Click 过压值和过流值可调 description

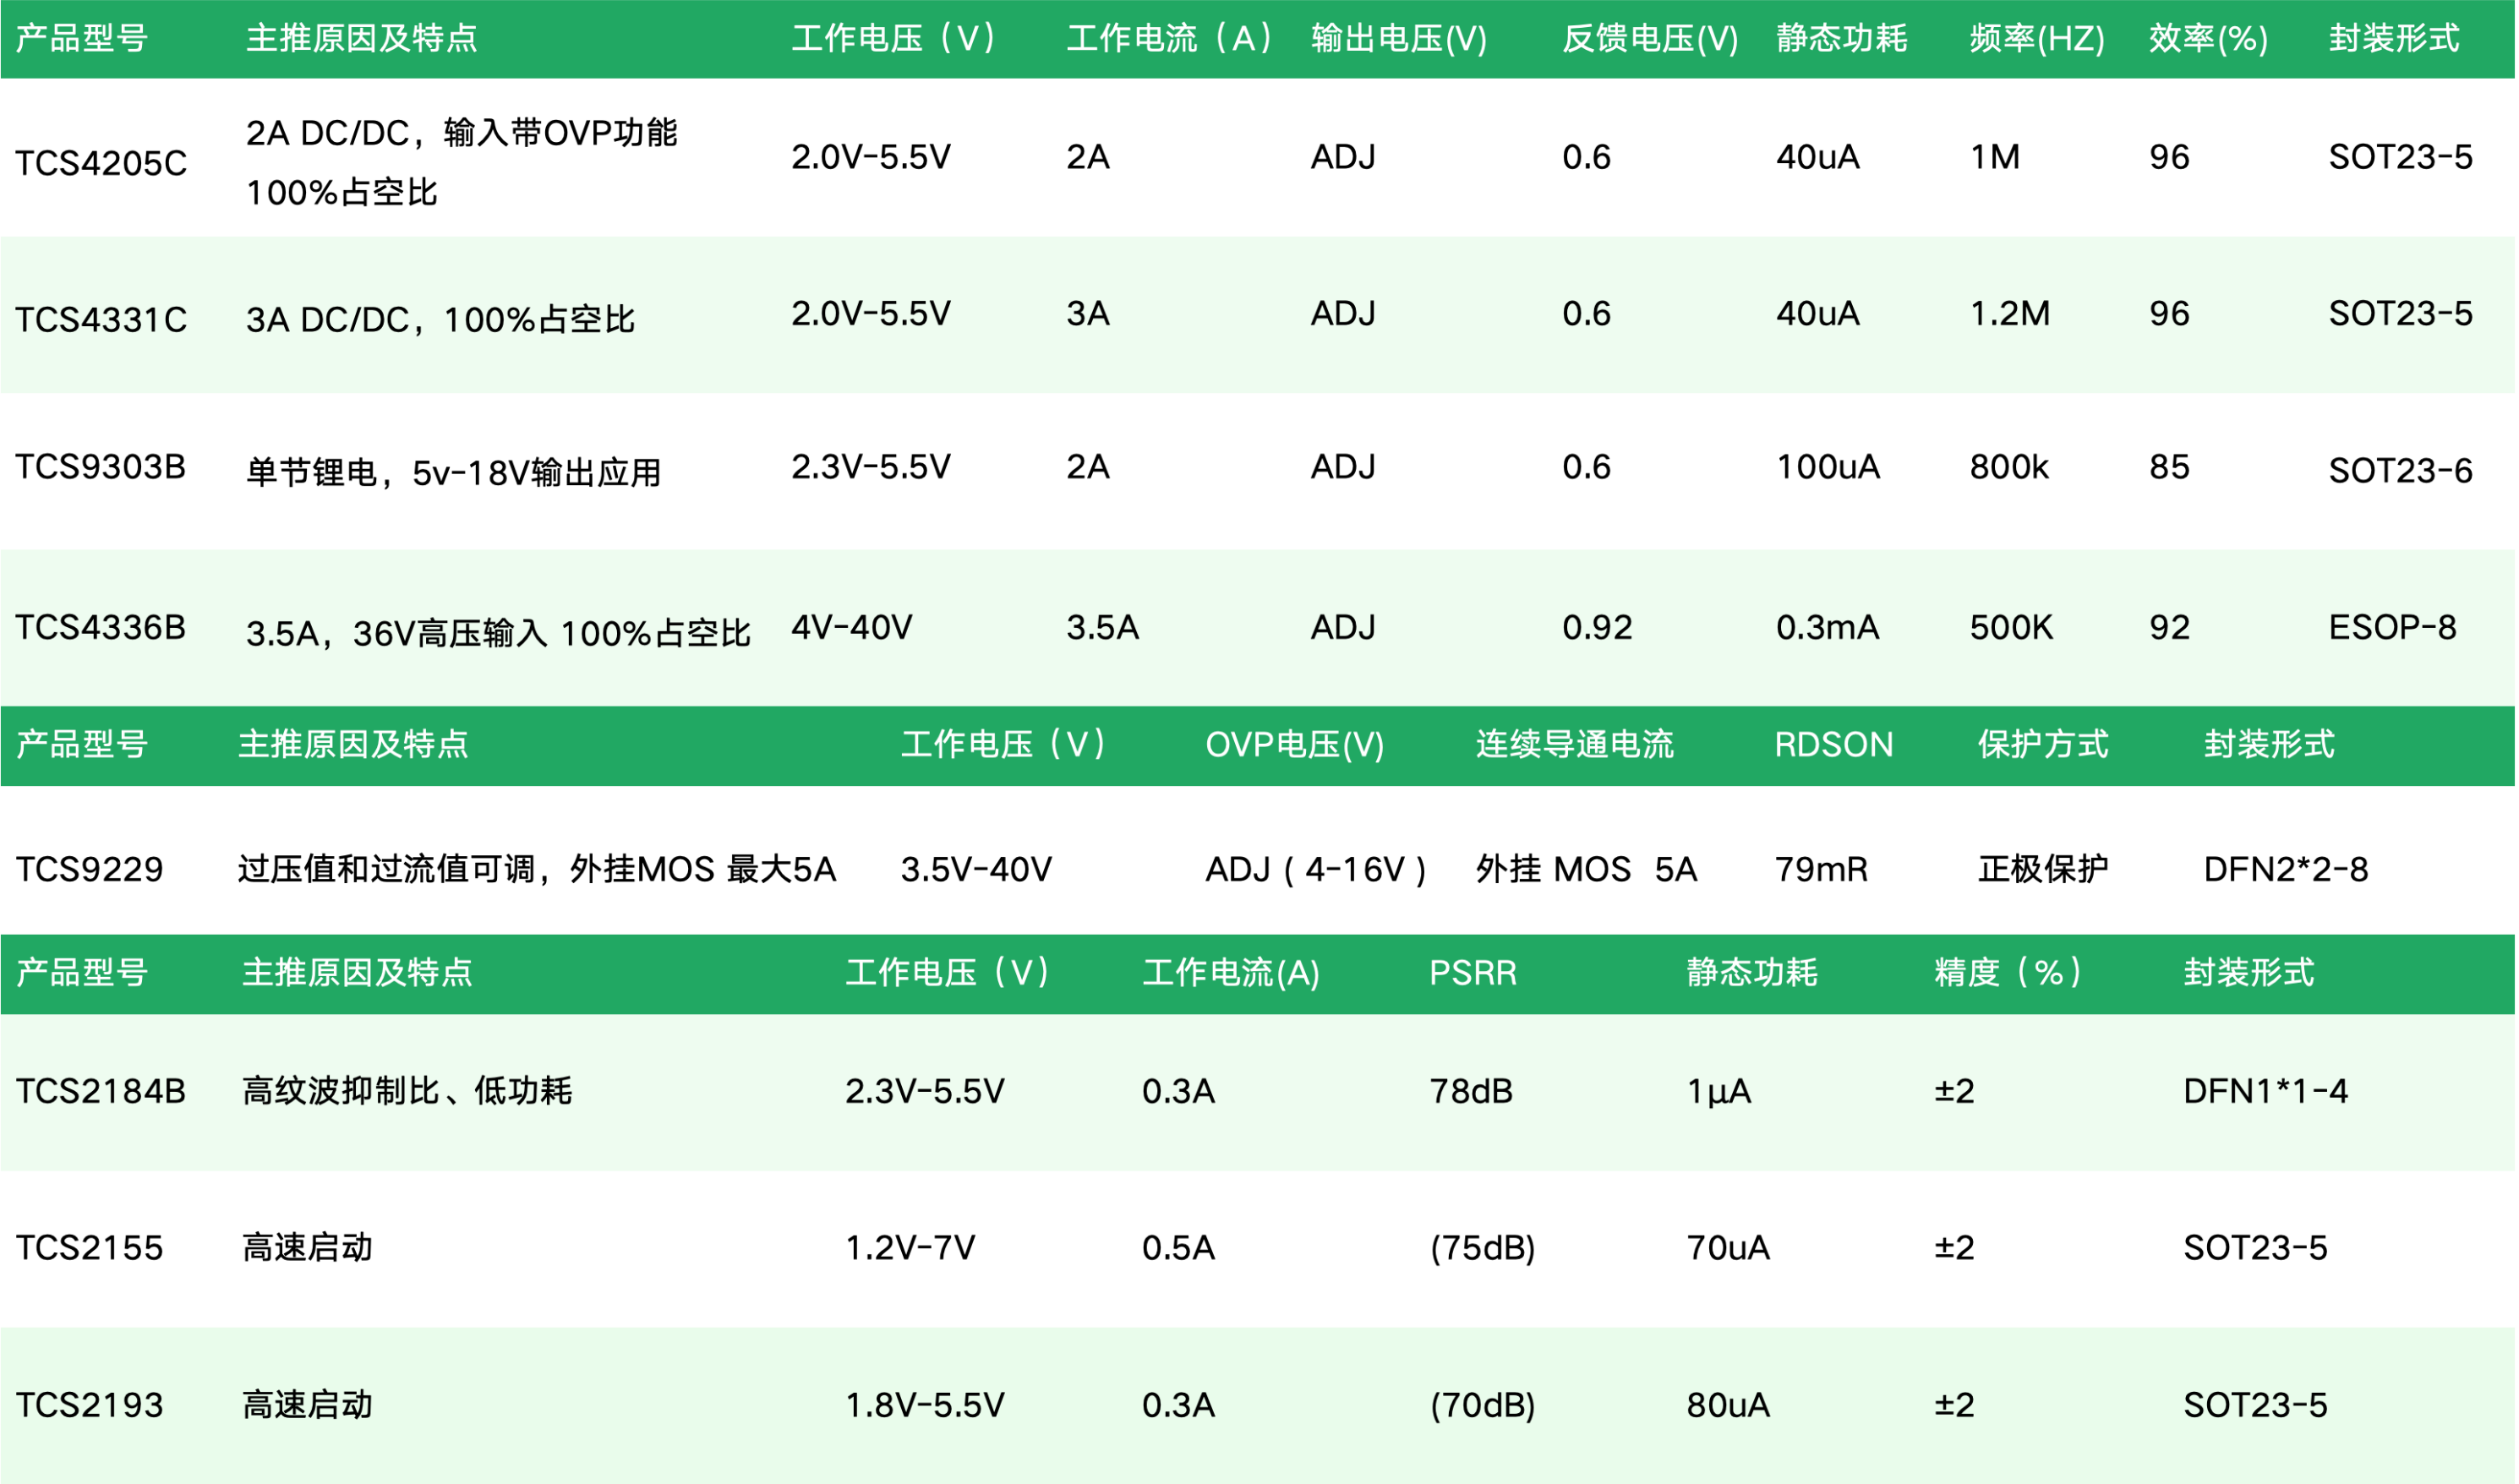pos(386,870)
